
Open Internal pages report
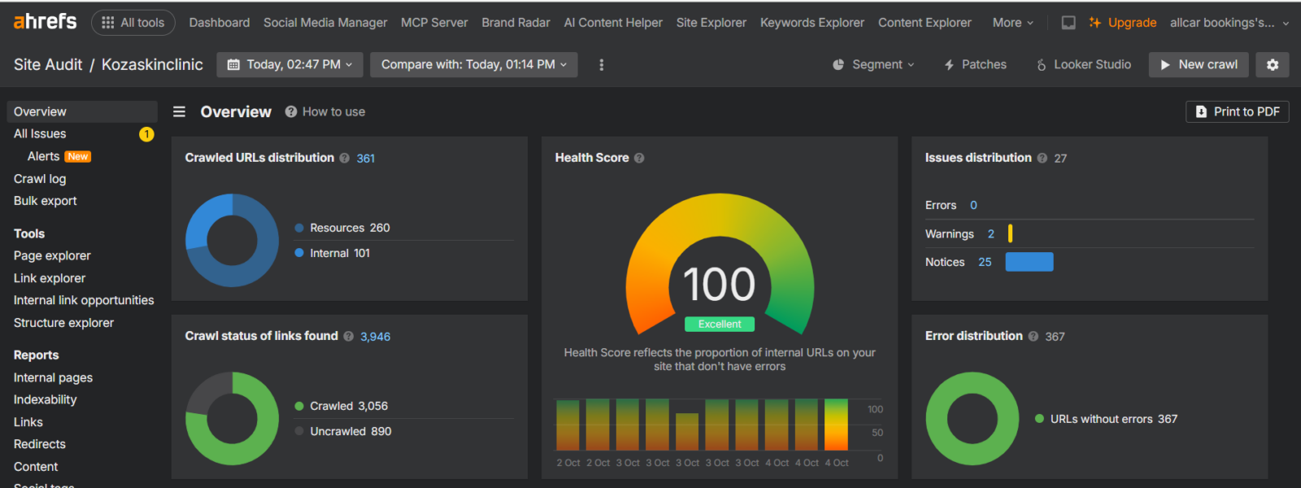point(53,377)
